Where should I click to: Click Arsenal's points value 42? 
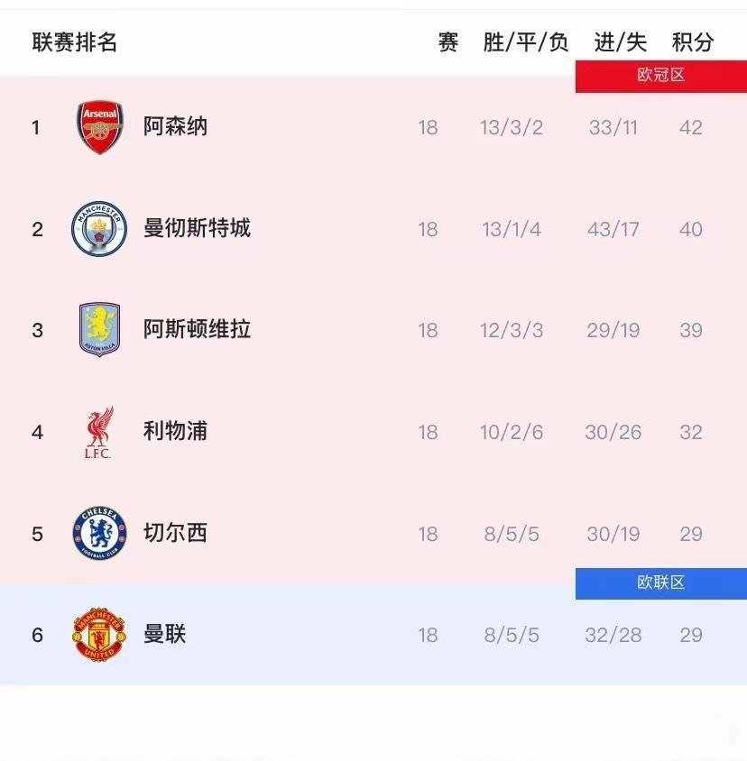pyautogui.click(x=692, y=126)
